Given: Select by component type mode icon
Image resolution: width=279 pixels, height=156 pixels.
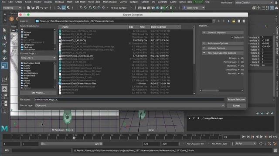Looking at the screenshot, I should tap(68, 8).
